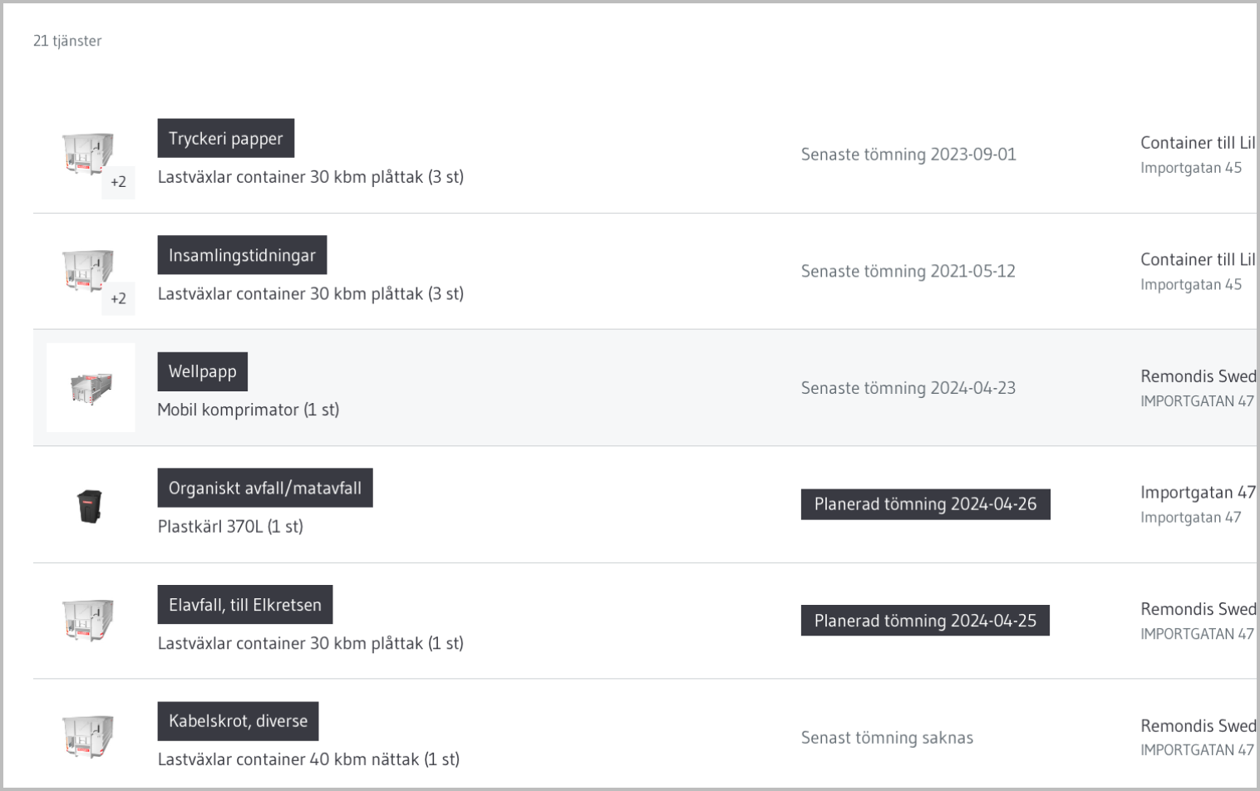
Task: Click Mobil komprimator (1 st) description
Action: [249, 410]
